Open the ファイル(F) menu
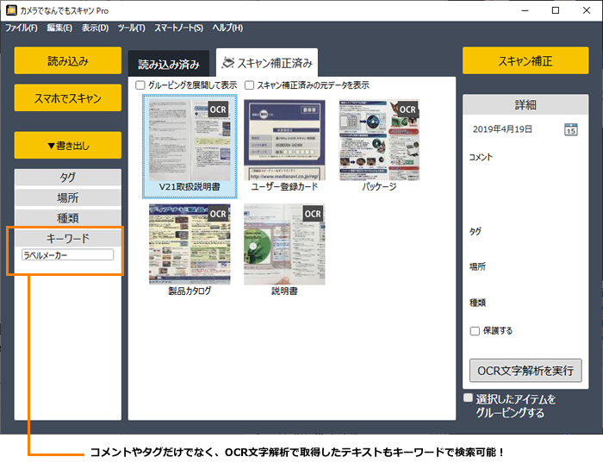The image size is (603, 463). (22, 28)
